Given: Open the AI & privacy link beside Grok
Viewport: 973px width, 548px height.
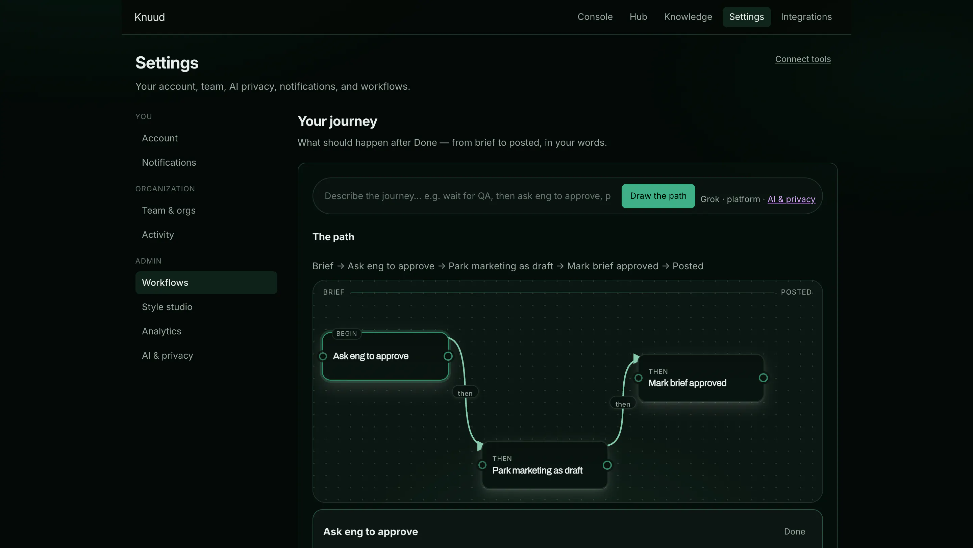Looking at the screenshot, I should (791, 199).
